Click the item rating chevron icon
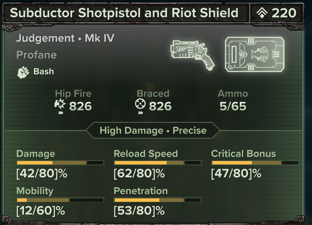312x225 pixels. pos(262,13)
